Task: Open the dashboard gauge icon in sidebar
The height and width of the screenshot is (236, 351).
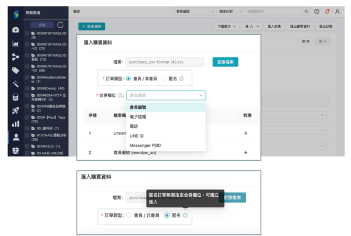Action: pos(16,30)
